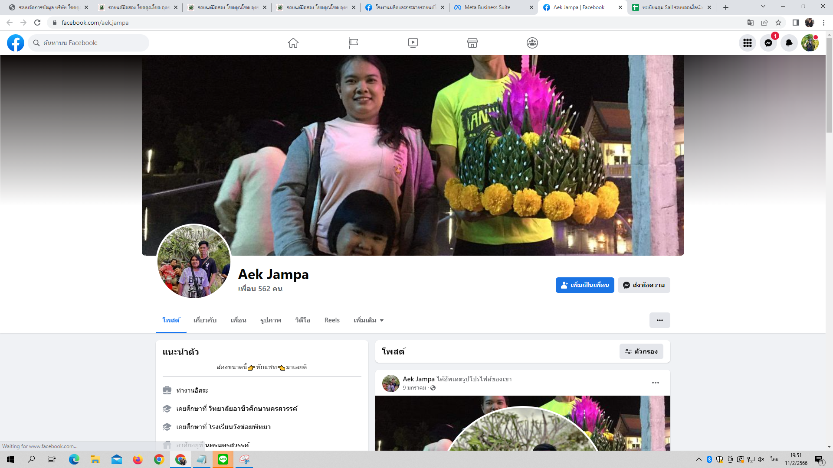Open LINE app in taskbar
The image size is (833, 468).
point(223,459)
